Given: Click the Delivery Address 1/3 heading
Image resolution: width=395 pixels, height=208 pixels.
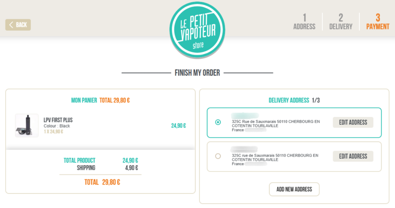Looking at the screenshot, I should (294, 100).
